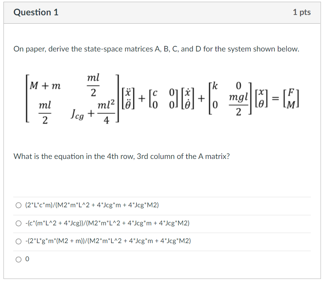Click the answer text for option 0

tap(27, 259)
